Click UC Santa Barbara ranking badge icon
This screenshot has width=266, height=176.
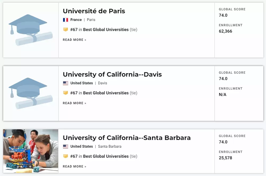[x=66, y=156]
